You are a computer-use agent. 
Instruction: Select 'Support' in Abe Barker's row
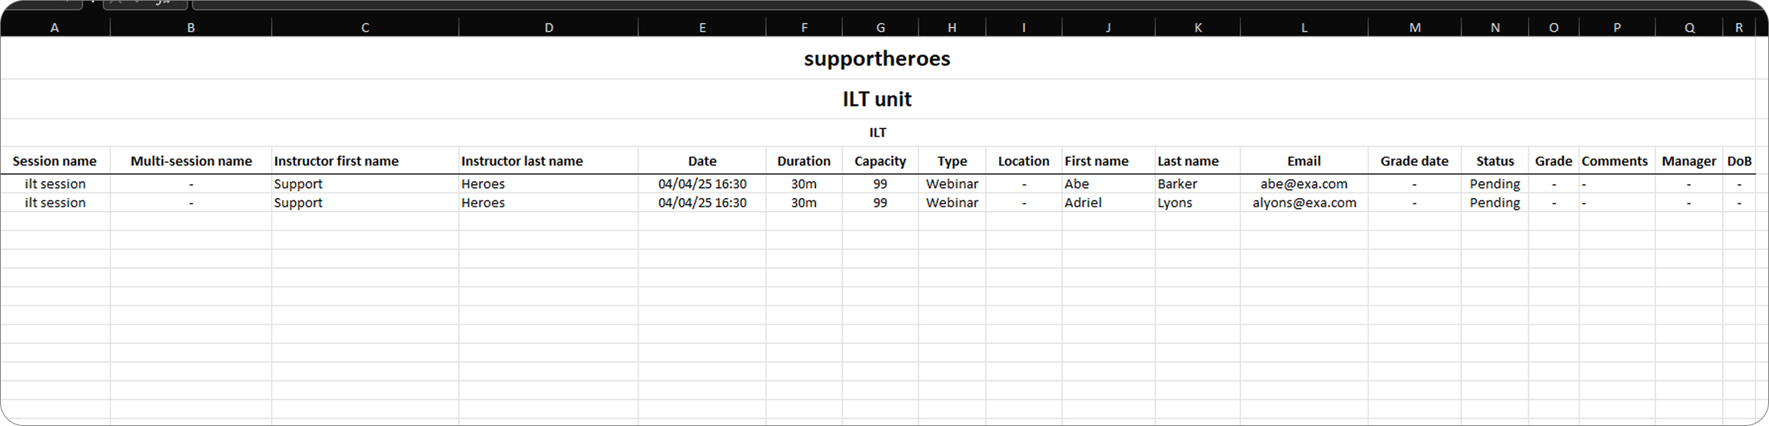point(365,184)
